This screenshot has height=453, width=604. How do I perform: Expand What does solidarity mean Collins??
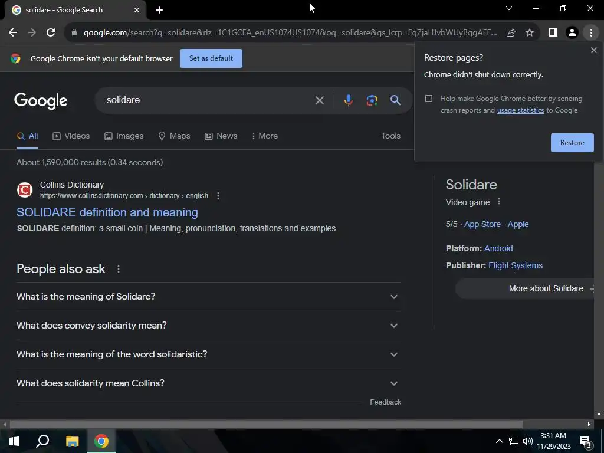coord(208,383)
